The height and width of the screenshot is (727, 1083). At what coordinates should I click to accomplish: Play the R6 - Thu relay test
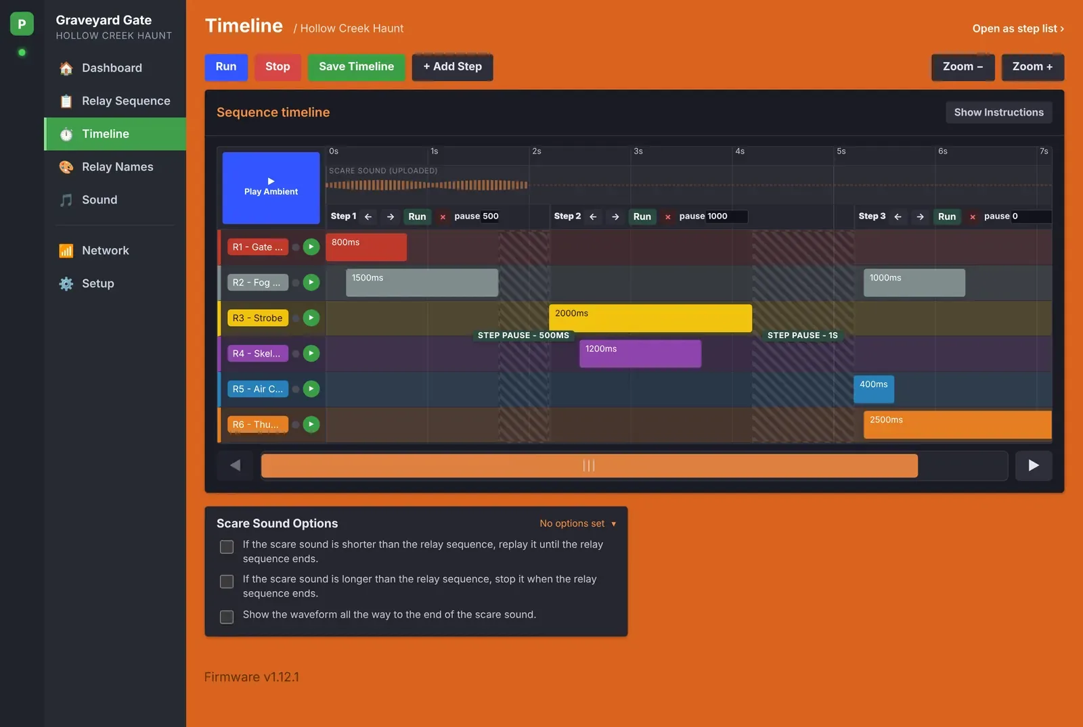point(311,424)
